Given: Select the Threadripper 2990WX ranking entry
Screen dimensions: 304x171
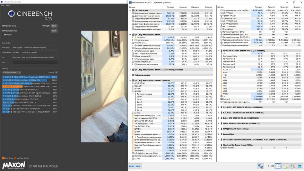Looking at the screenshot, I should point(30,77).
